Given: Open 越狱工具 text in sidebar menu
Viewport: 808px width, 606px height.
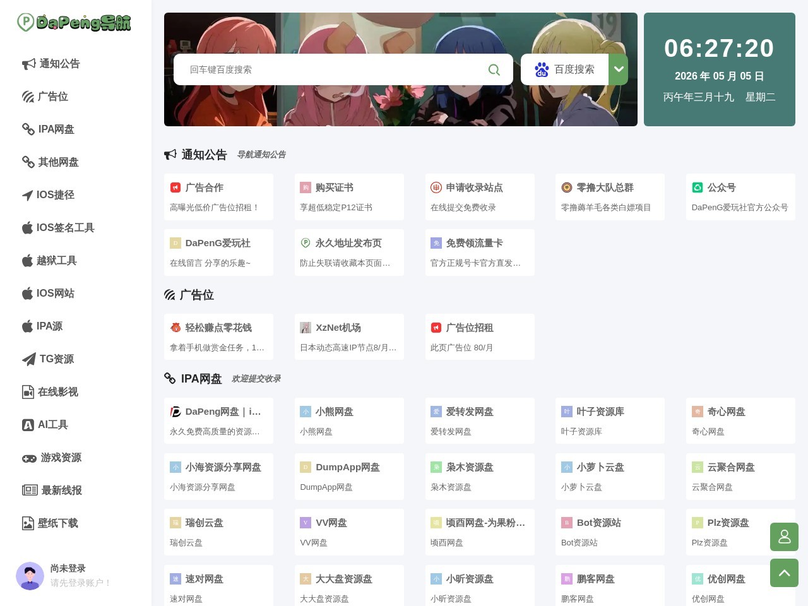Looking at the screenshot, I should click(x=57, y=261).
